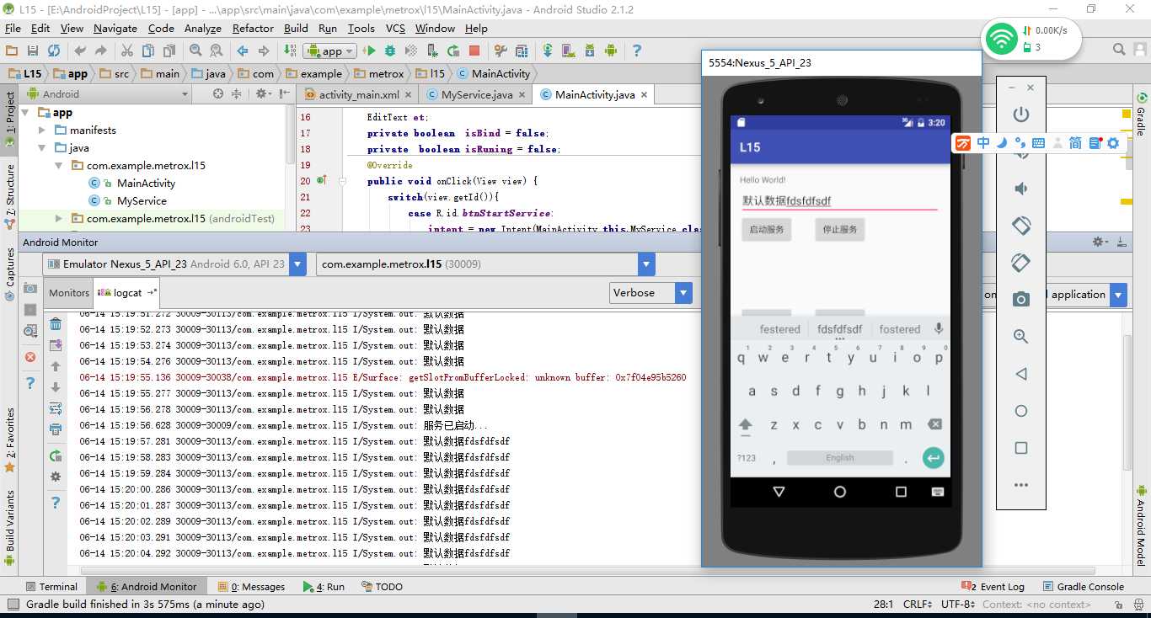The image size is (1151, 618).
Task: Restart logcat with the green restart icon
Action: tap(56, 456)
